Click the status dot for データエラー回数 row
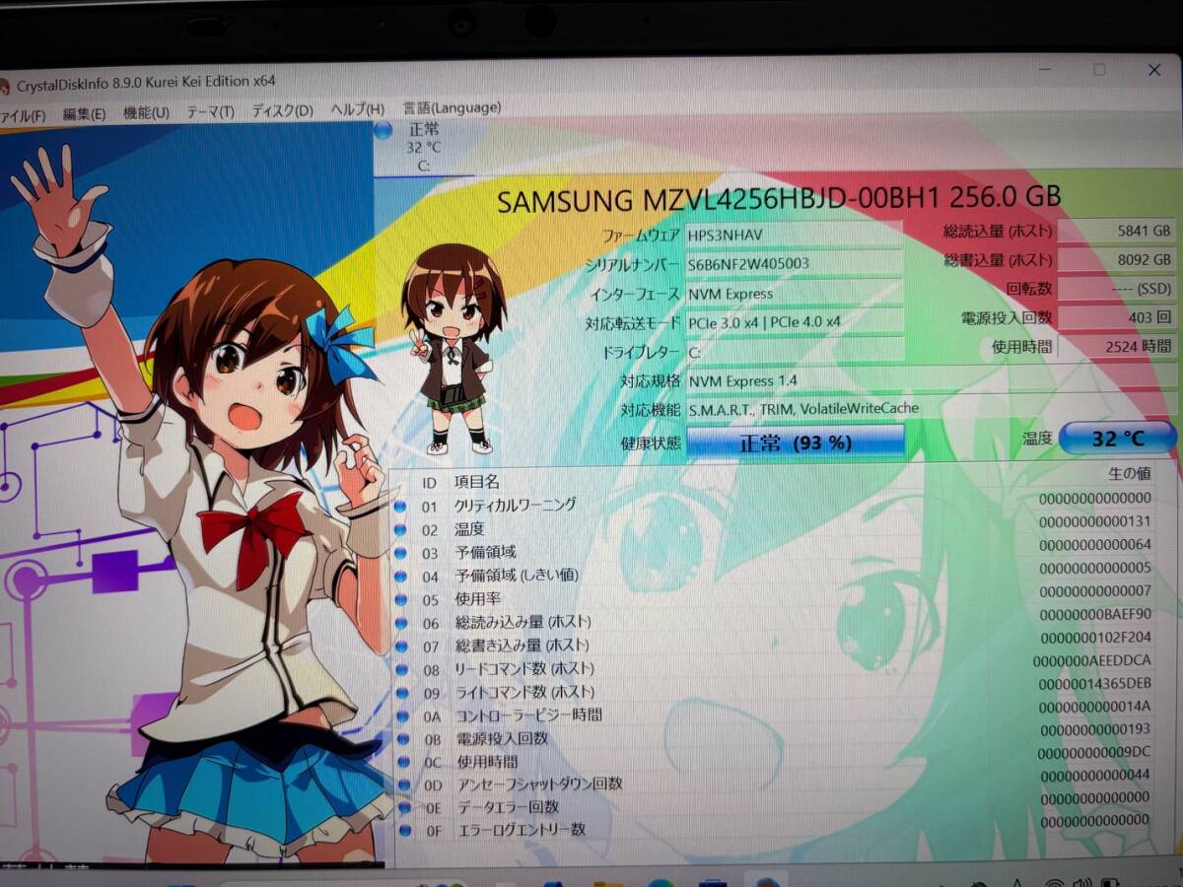Screen dimensions: 1183x887 [x=403, y=808]
